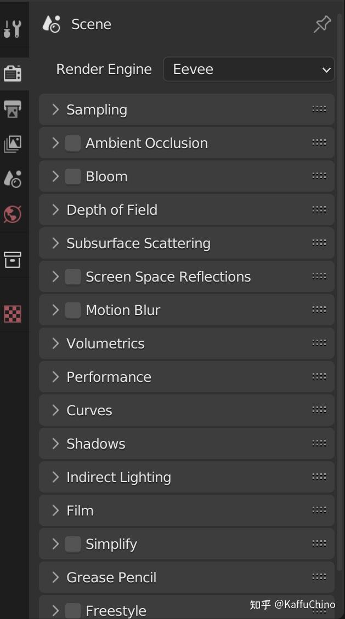This screenshot has width=345, height=619.
Task: Pin the Scene properties panel
Action: pos(322,24)
